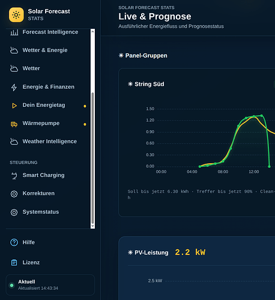Click the sun icon beside Panel-Gruppen

click(x=121, y=55)
